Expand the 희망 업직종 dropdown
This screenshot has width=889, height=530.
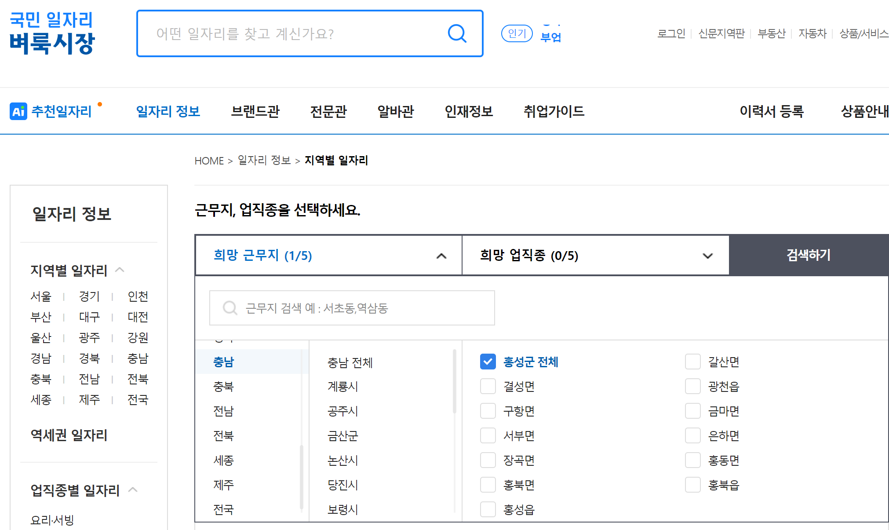click(x=596, y=255)
